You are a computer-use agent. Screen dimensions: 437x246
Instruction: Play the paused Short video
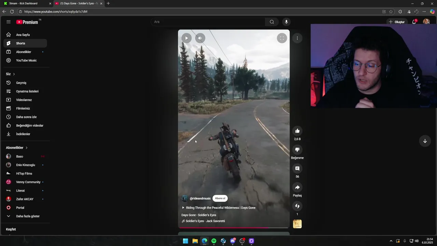pos(186,38)
